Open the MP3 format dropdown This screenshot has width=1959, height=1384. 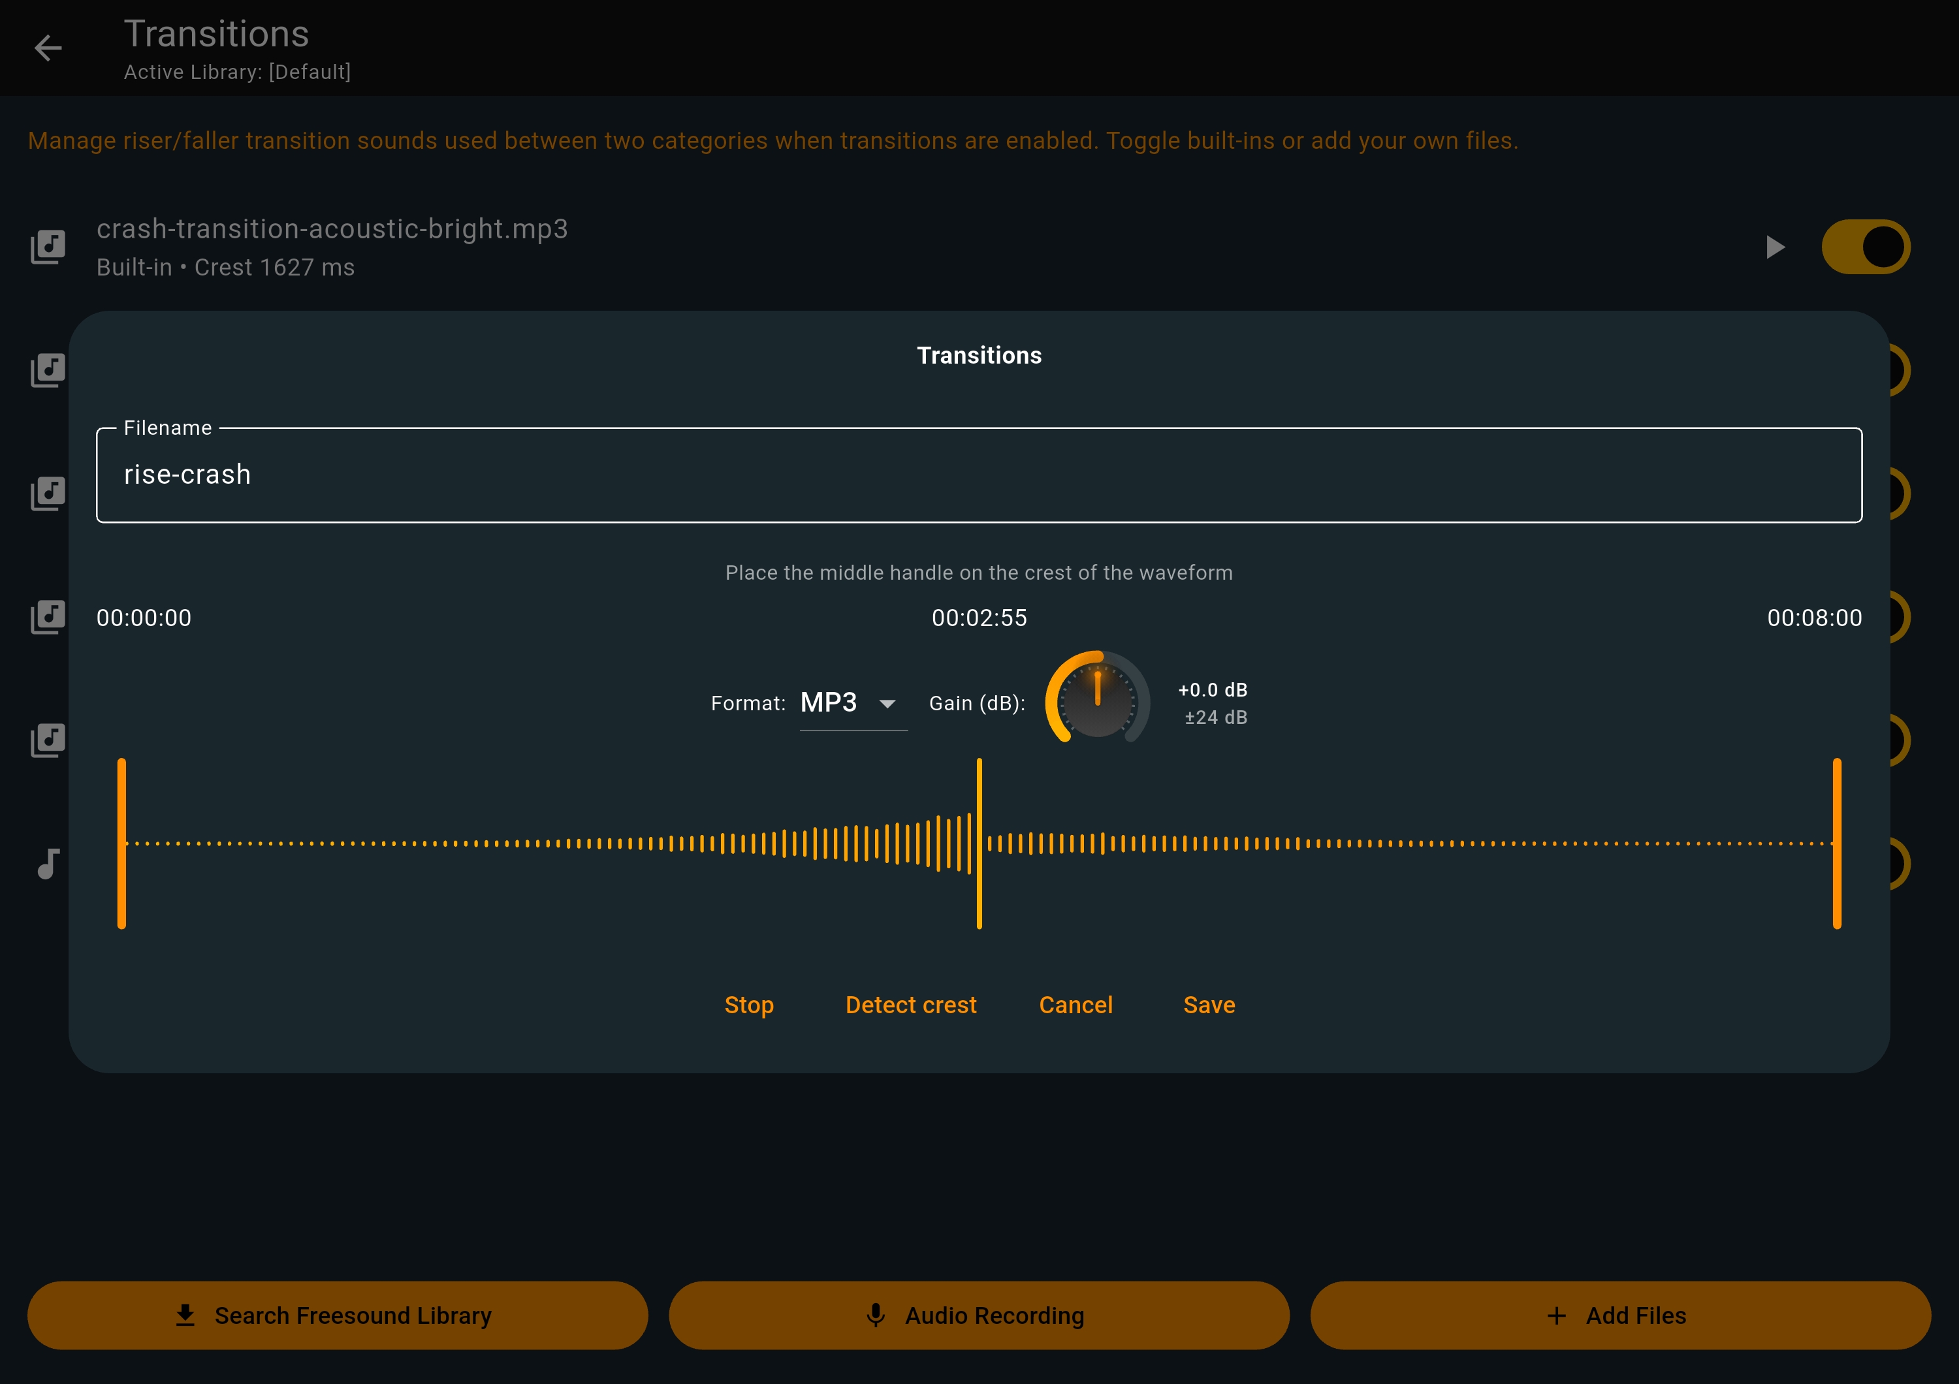pyautogui.click(x=829, y=702)
